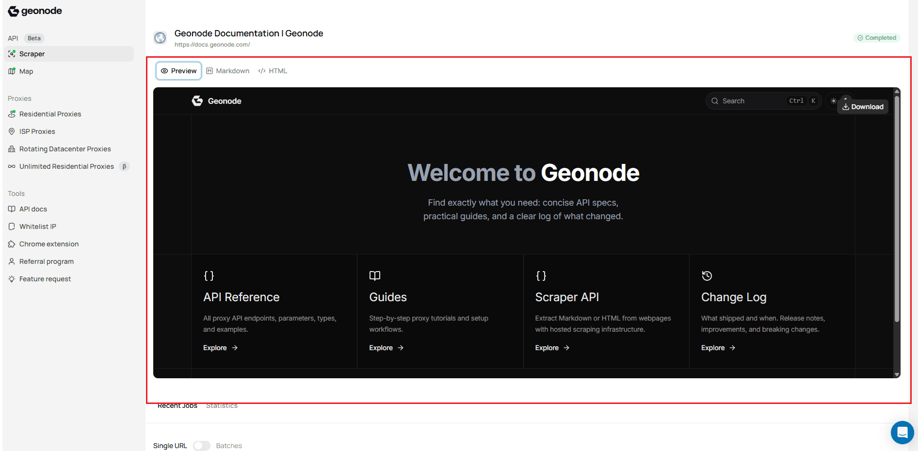The height and width of the screenshot is (451, 918).
Task: Open Feature request page
Action: tap(45, 279)
